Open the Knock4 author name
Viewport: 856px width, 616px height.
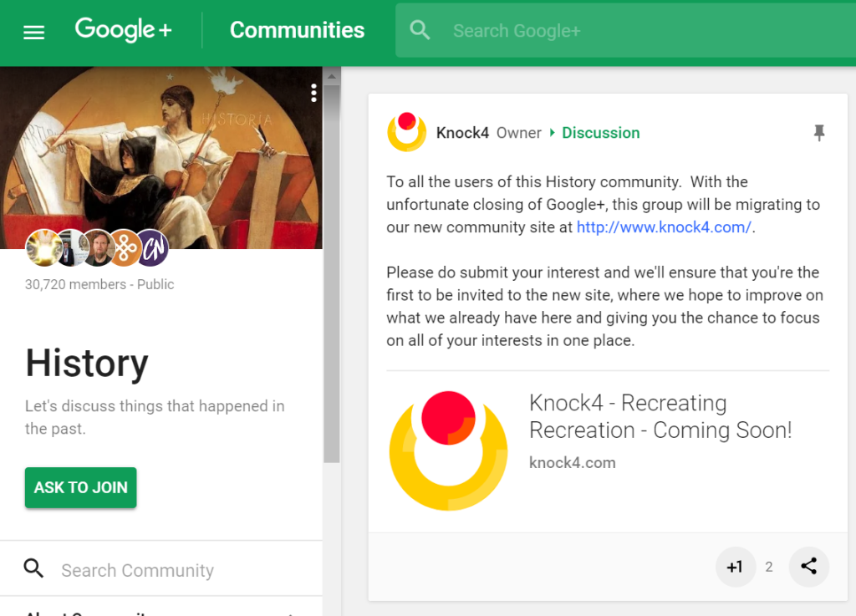pyautogui.click(x=462, y=133)
